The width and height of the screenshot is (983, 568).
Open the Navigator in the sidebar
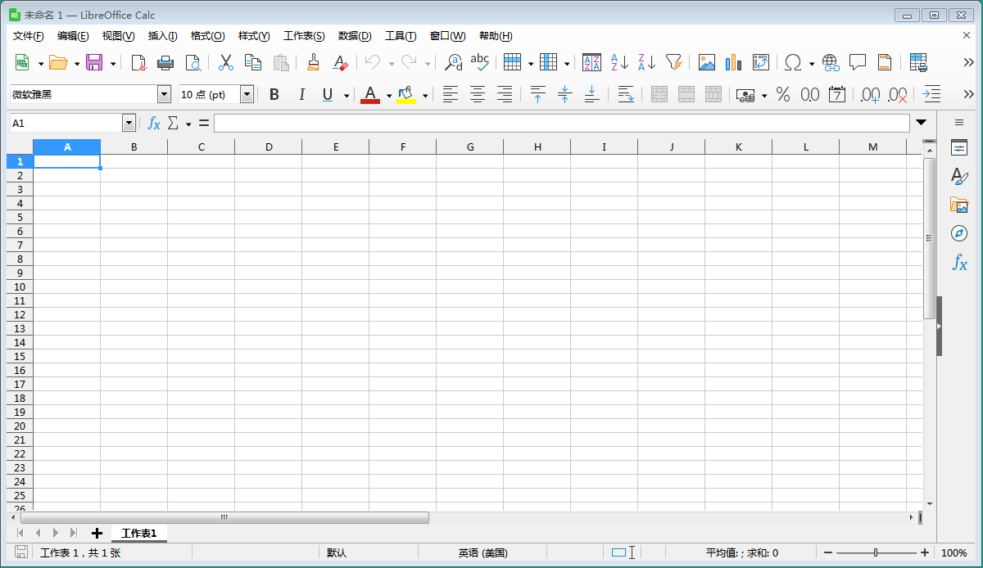click(x=959, y=234)
